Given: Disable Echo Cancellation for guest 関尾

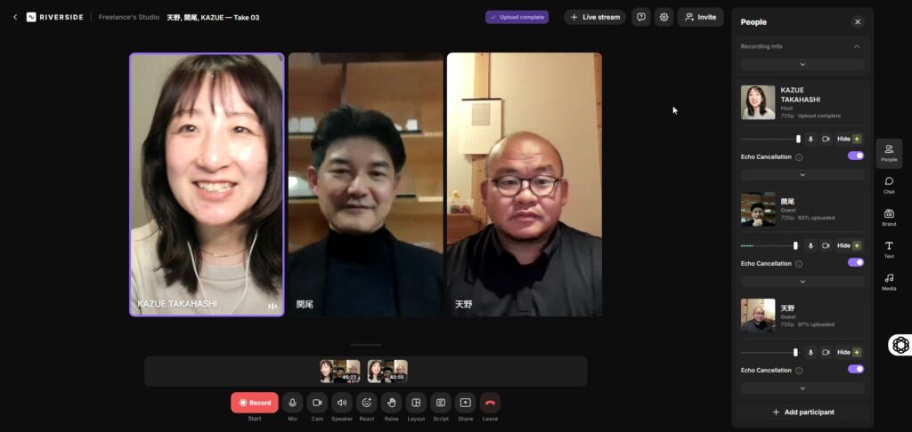Looking at the screenshot, I should point(855,262).
